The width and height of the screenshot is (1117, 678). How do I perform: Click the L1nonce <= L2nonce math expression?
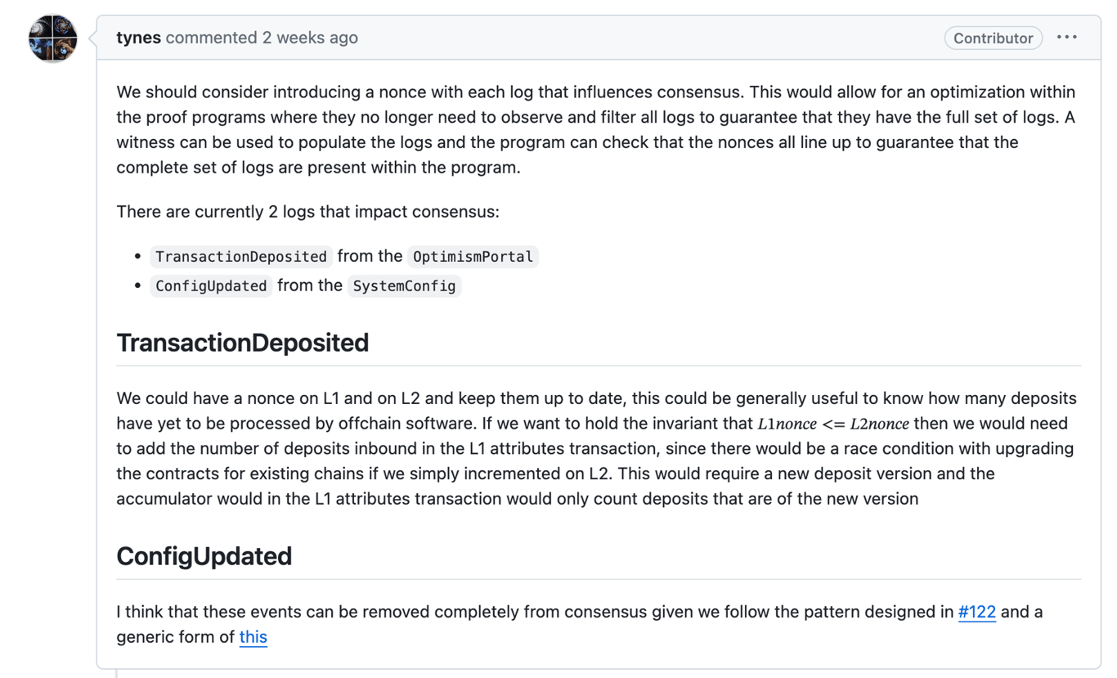pos(833,424)
